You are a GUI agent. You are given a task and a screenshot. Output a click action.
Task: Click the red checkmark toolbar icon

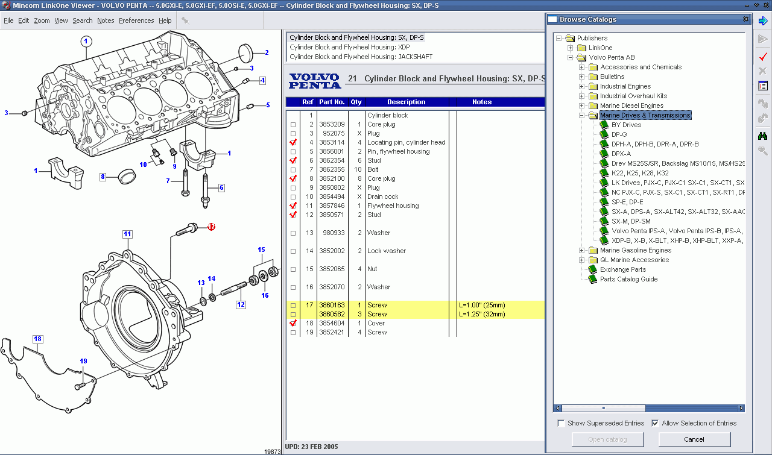pos(762,56)
